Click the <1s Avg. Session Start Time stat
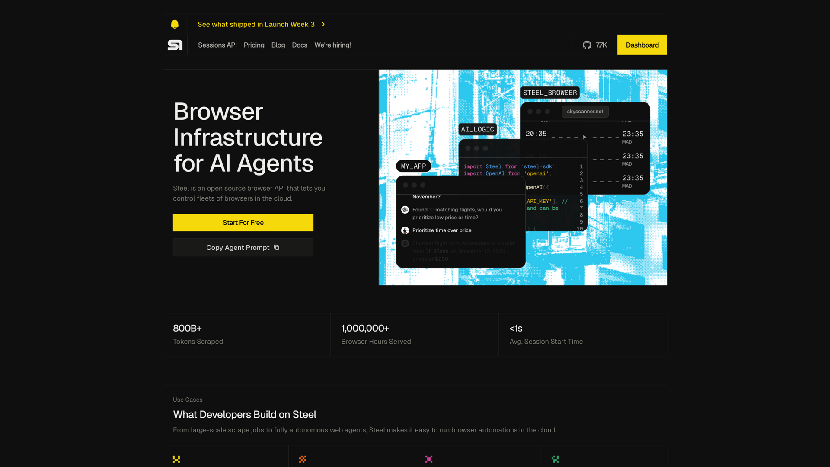This screenshot has height=467, width=830. [x=583, y=335]
